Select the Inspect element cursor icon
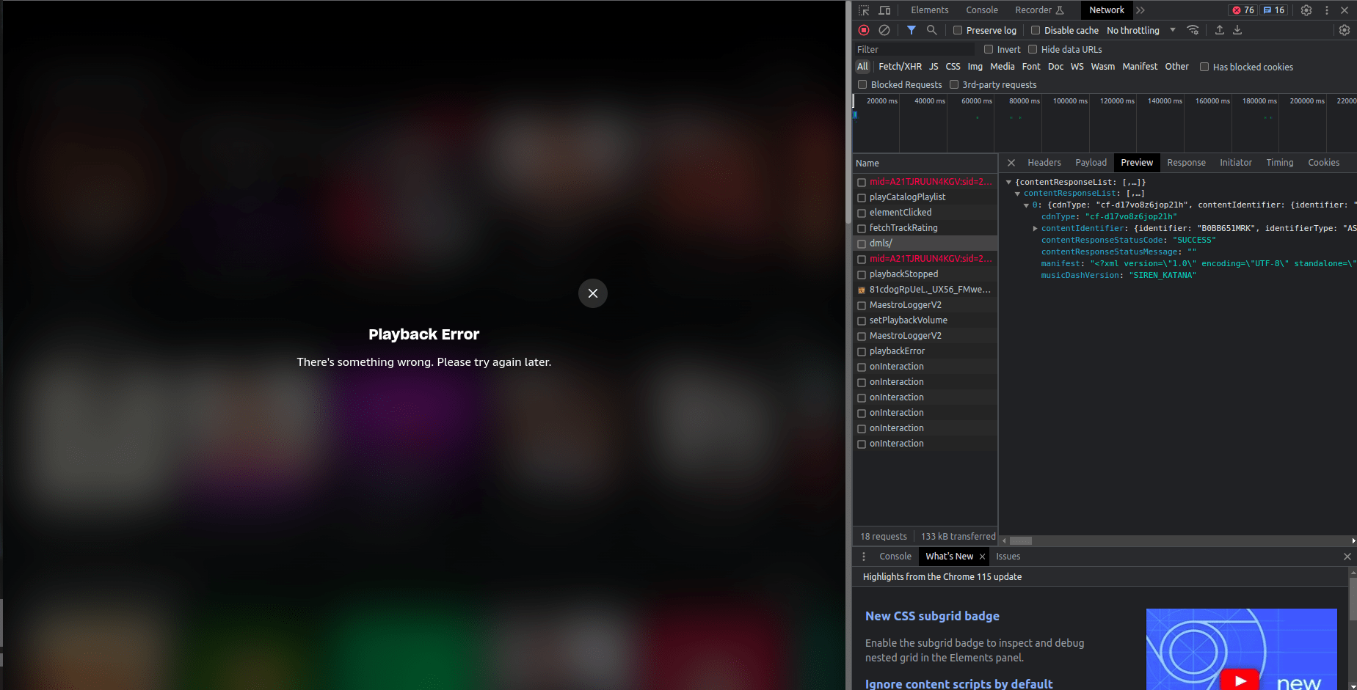 pos(865,10)
